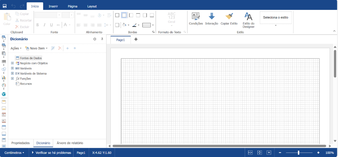Open the Barcode components in the toolbox

click(x=4, y=62)
